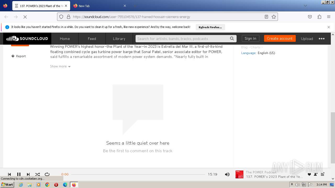The height and width of the screenshot is (188, 335).
Task: Open the Firefox application menu
Action: click(329, 17)
